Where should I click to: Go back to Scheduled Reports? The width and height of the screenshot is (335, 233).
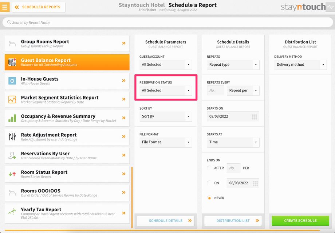point(39,7)
